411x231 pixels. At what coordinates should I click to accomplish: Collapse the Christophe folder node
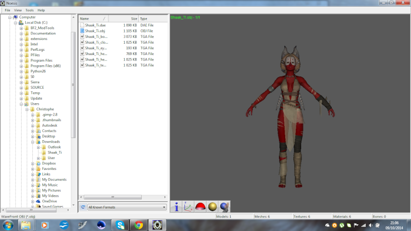(x=27, y=109)
